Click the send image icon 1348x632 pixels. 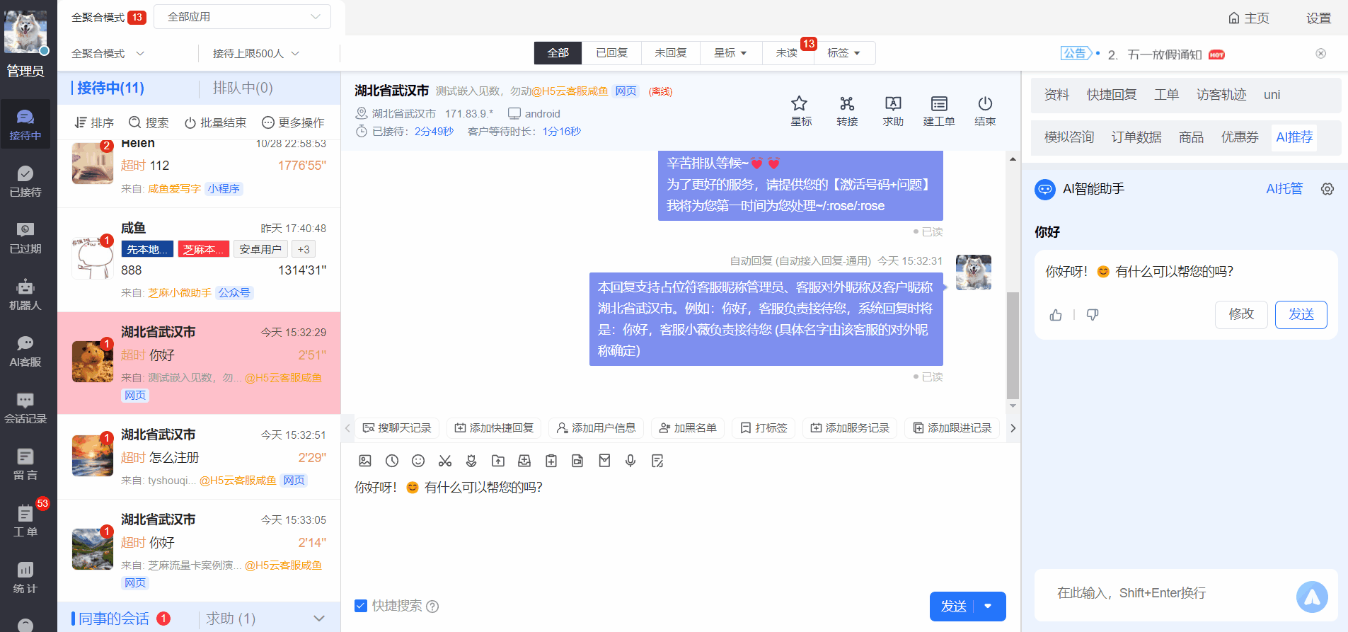[365, 461]
